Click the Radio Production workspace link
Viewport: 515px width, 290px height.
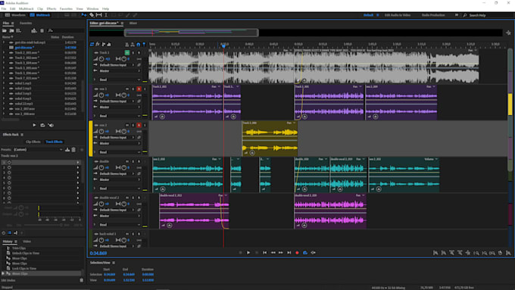(x=433, y=15)
